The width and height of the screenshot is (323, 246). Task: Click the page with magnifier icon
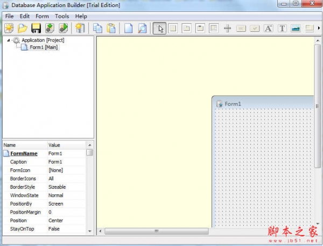(142, 28)
